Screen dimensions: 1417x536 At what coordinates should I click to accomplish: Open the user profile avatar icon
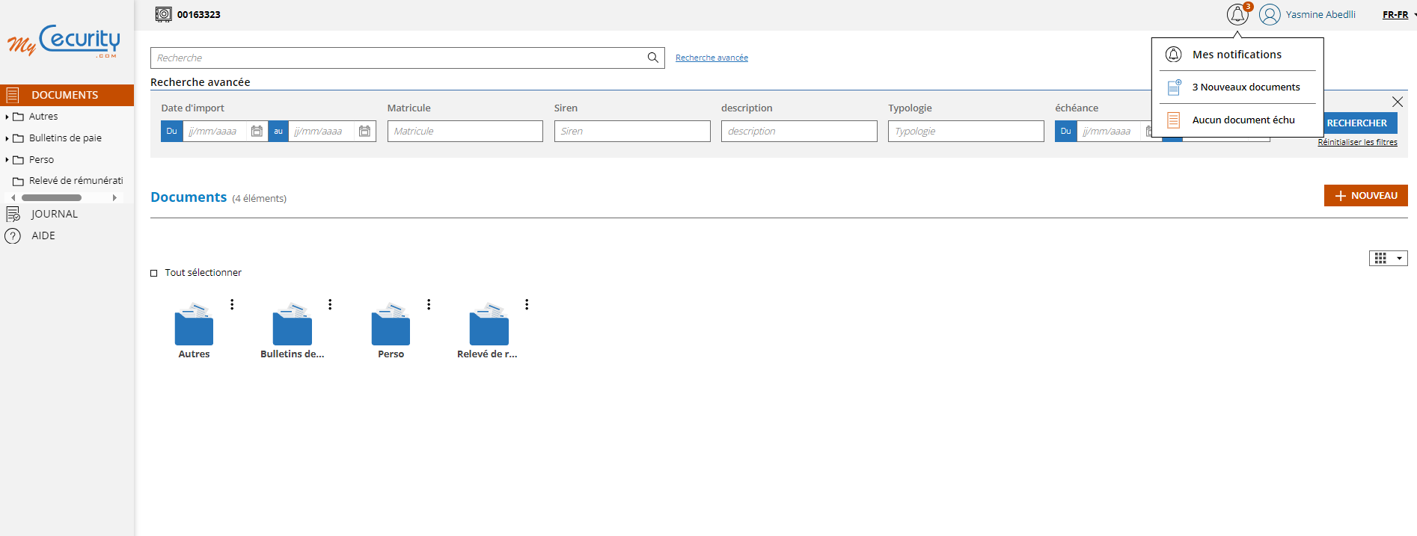[x=1269, y=14]
